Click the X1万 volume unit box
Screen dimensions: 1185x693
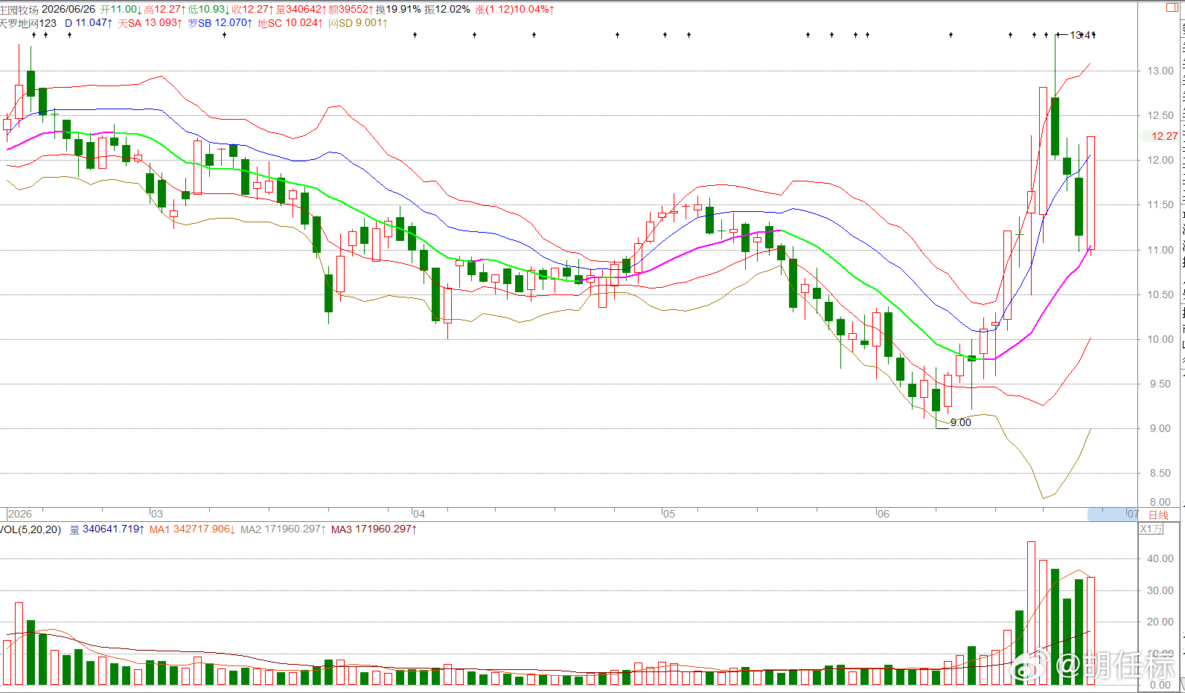1151,529
